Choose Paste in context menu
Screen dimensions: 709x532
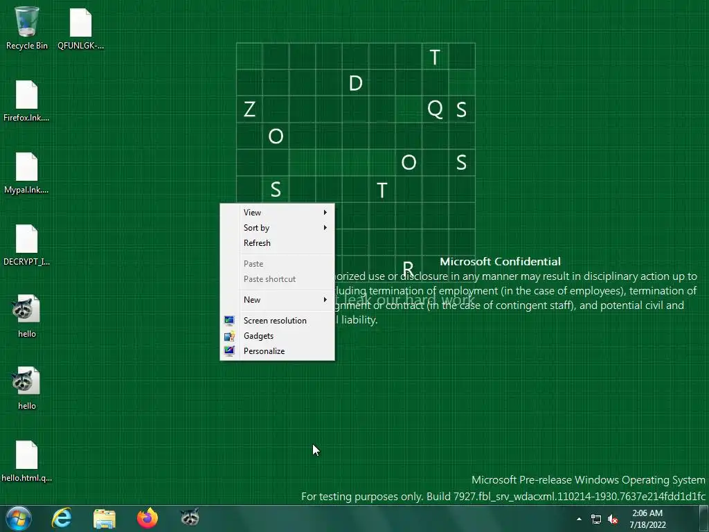[x=277, y=264]
